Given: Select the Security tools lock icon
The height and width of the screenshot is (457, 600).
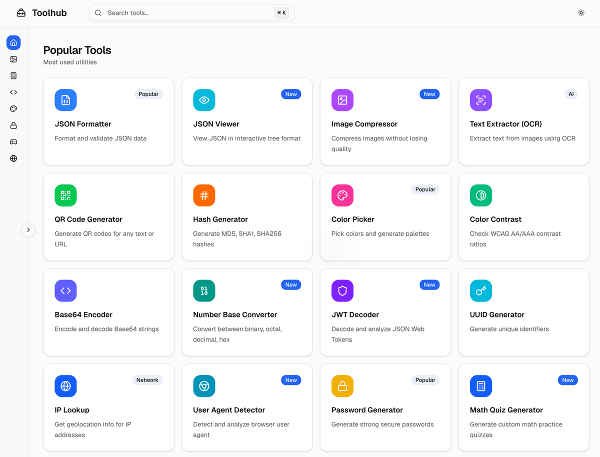Looking at the screenshot, I should (13, 125).
